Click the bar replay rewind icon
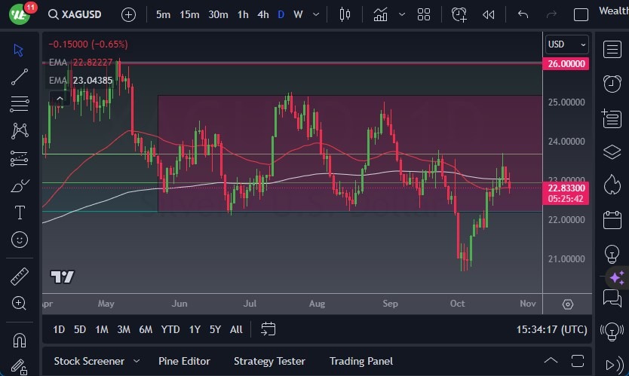629x376 pixels. pyautogui.click(x=489, y=14)
